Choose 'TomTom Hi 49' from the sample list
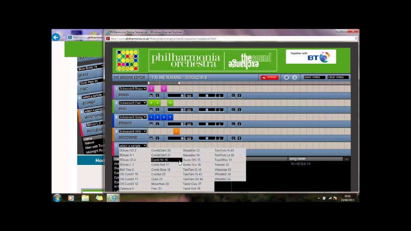The image size is (411, 231). tap(224, 150)
